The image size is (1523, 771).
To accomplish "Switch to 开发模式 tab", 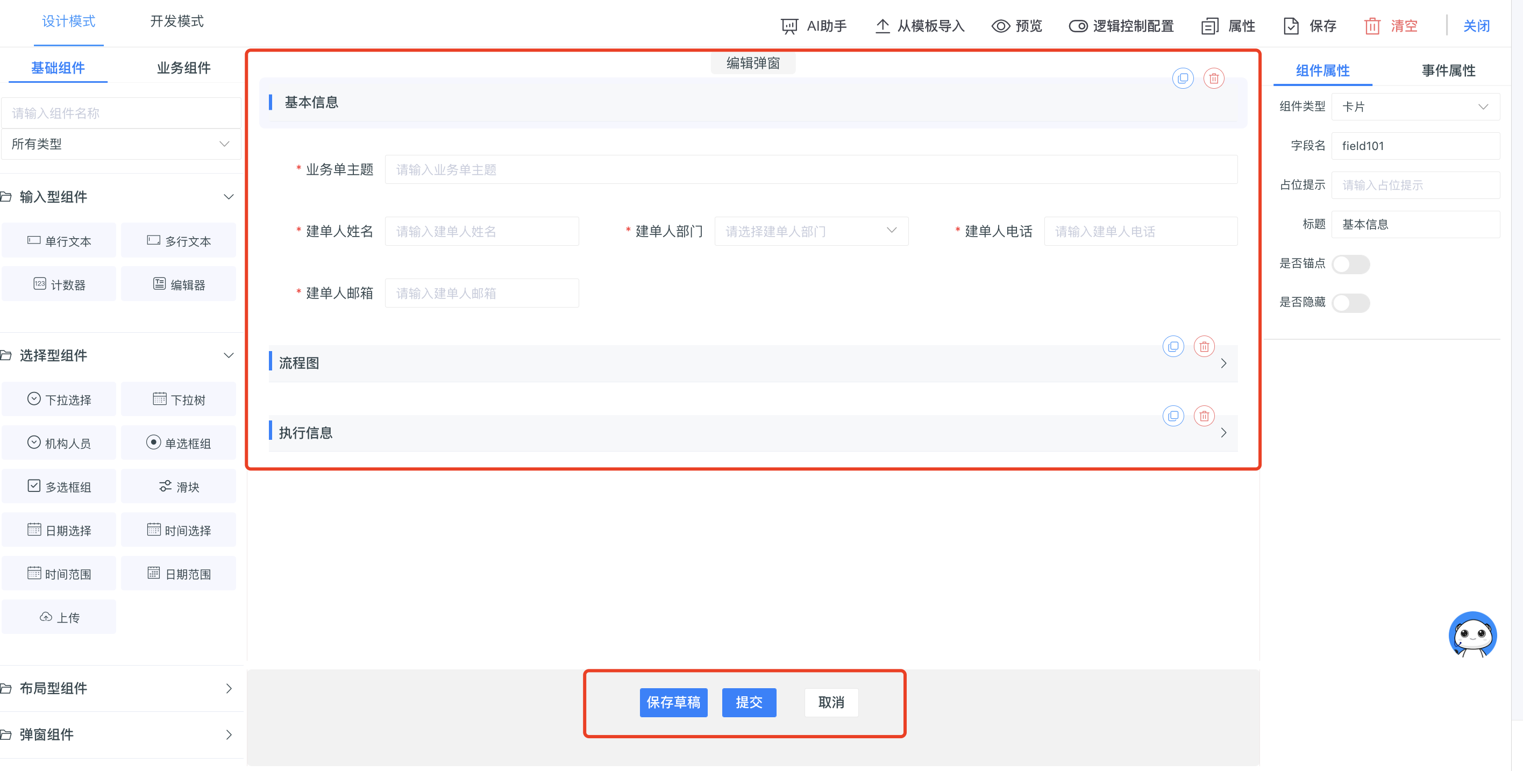I will coord(177,22).
